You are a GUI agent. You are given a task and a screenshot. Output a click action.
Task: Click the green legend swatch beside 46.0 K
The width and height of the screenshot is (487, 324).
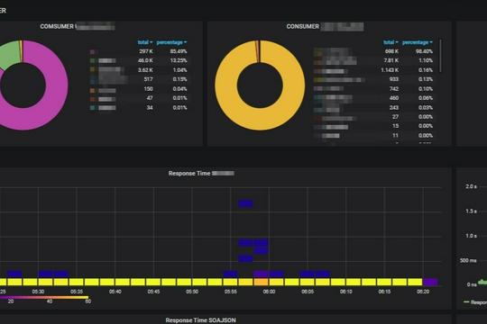point(92,60)
